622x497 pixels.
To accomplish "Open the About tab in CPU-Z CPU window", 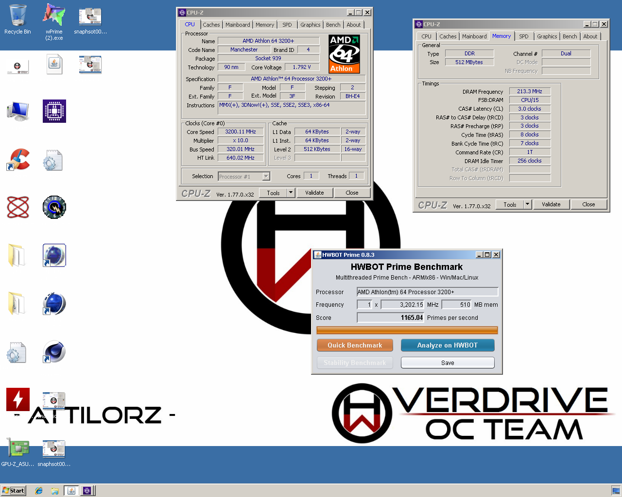I will tap(354, 25).
